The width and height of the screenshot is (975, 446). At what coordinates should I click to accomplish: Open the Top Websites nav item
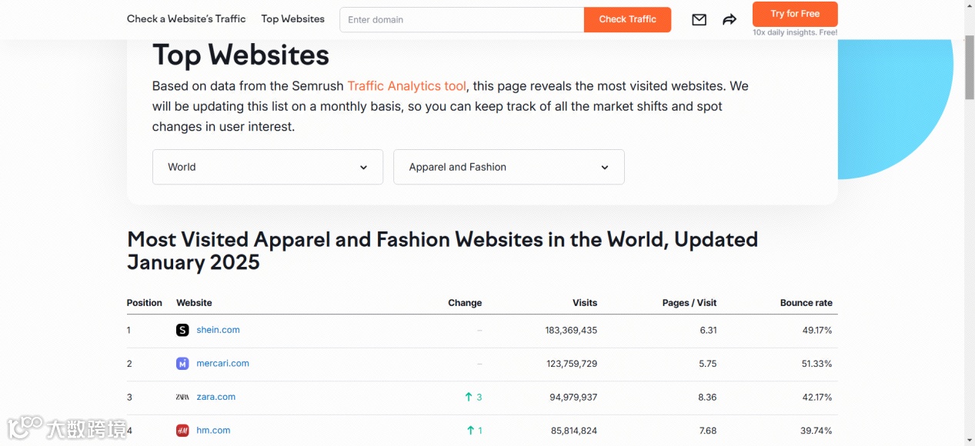292,19
